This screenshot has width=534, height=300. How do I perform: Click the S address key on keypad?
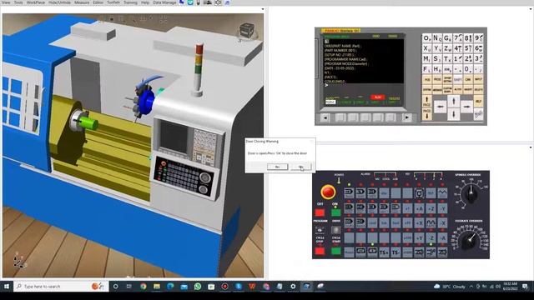click(x=437, y=59)
